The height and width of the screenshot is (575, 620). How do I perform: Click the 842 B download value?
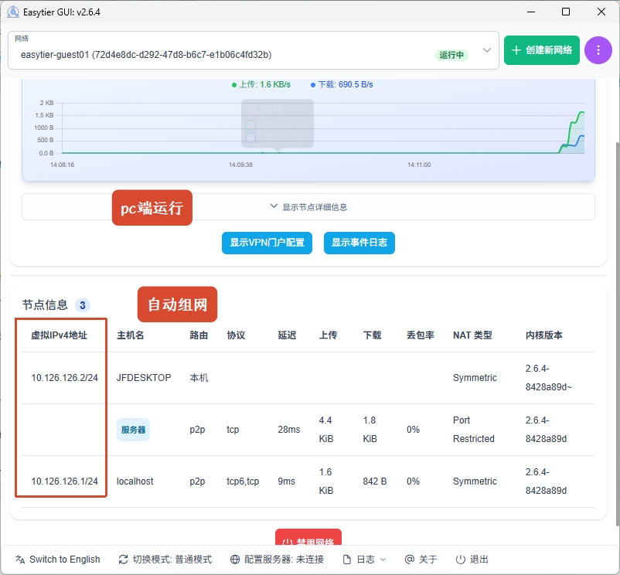(375, 481)
